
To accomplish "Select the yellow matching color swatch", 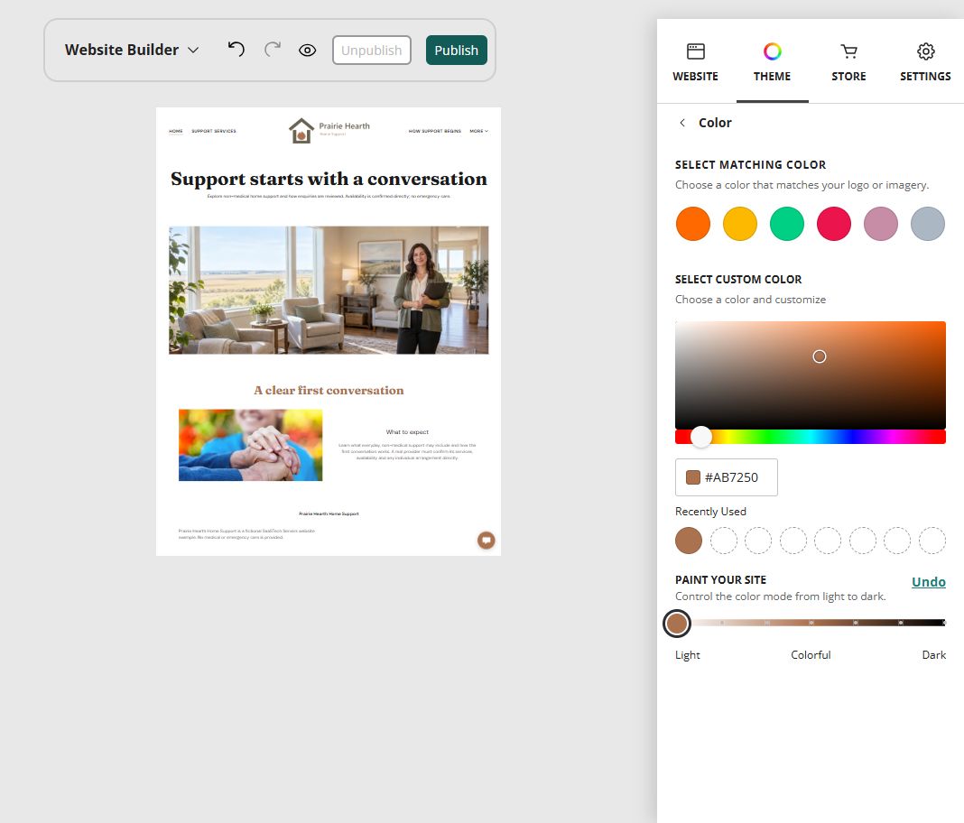I will [x=739, y=224].
